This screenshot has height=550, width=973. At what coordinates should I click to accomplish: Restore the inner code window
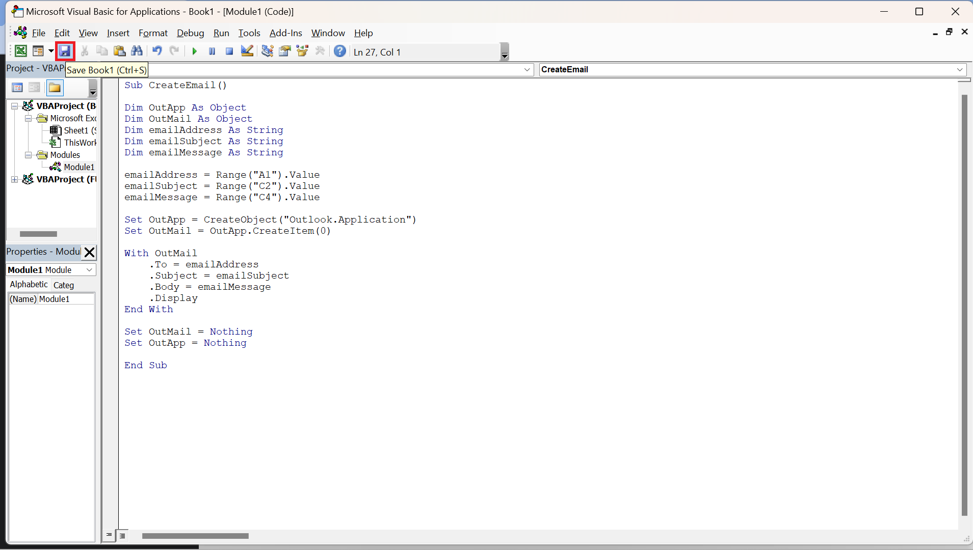(x=949, y=32)
